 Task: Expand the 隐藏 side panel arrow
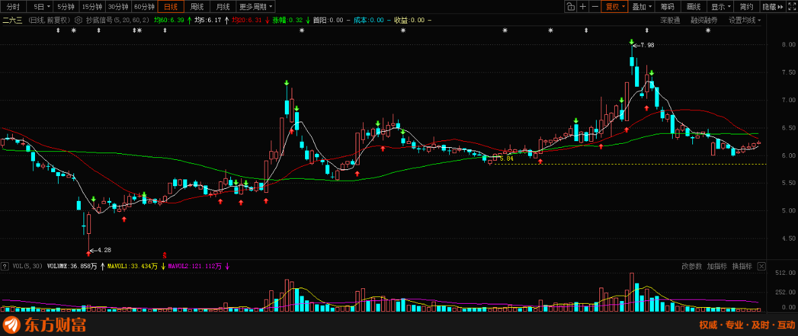pos(779,7)
